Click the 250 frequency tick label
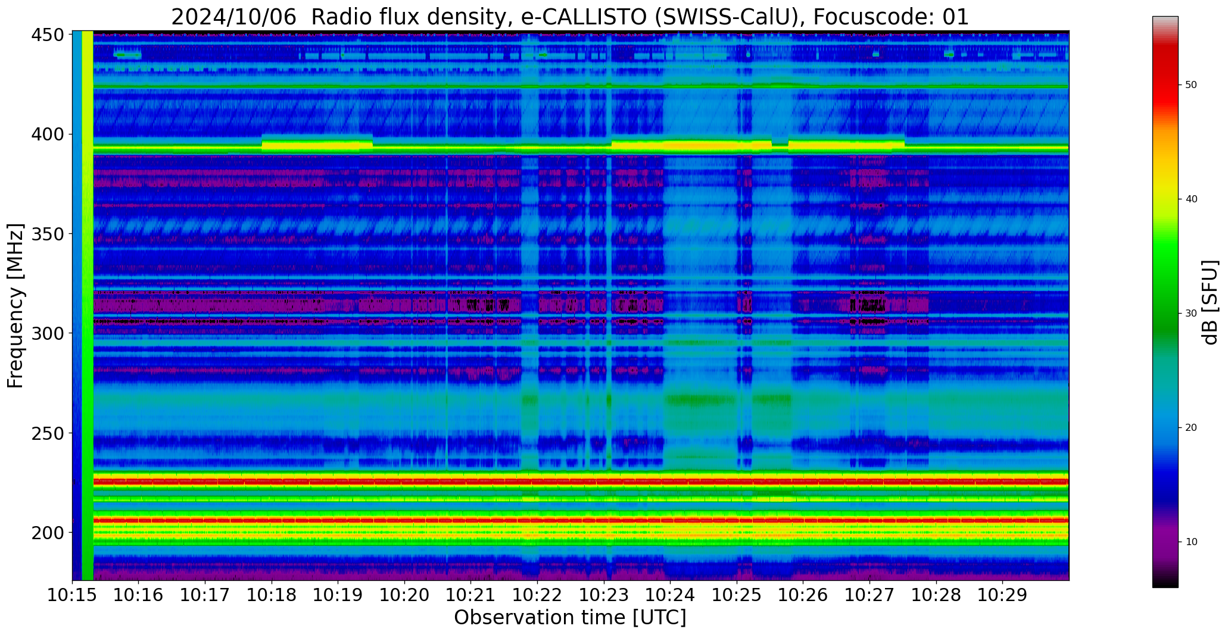1228x635 pixels. [x=48, y=433]
